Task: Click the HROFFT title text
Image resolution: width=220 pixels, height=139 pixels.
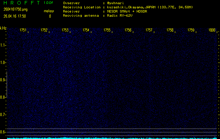Action: (x=21, y=3)
